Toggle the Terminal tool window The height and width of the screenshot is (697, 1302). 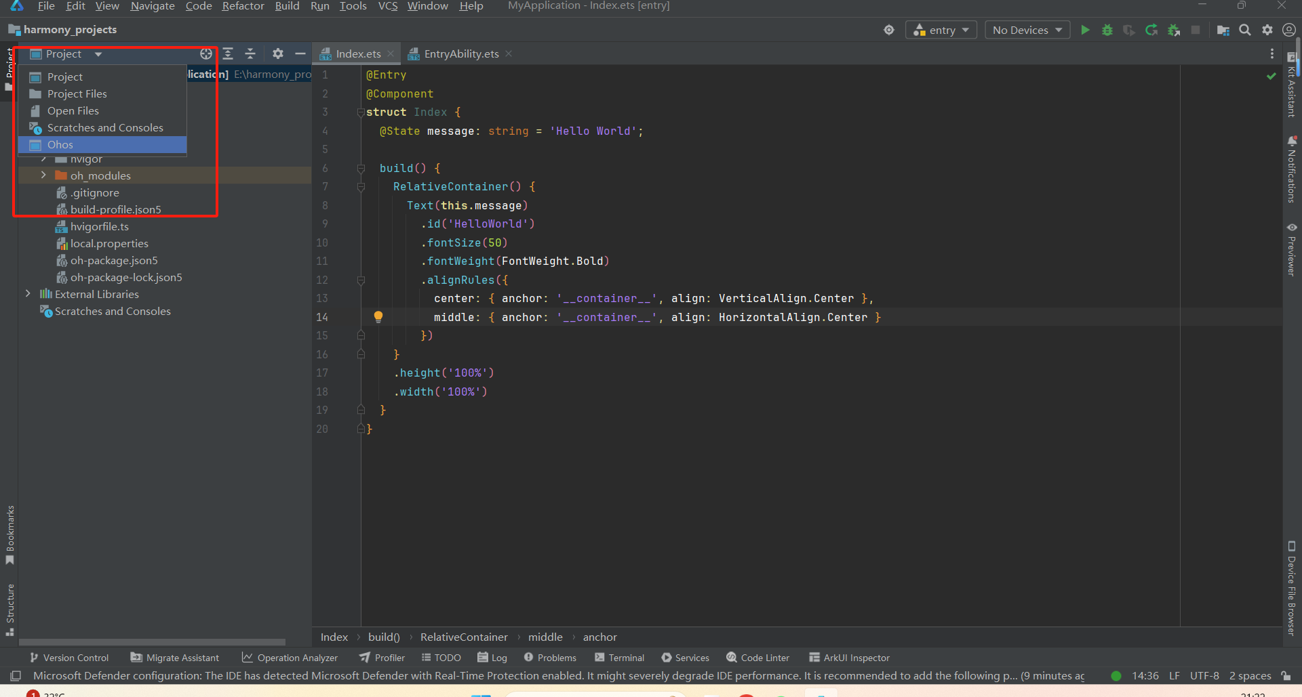pos(619,658)
